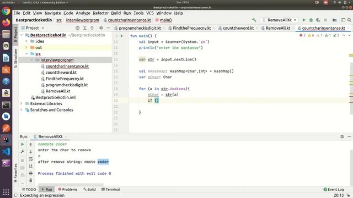Viewport: 353px width, 198px height.
Task: Click the Stop icon in top toolbar
Action: [325, 20]
